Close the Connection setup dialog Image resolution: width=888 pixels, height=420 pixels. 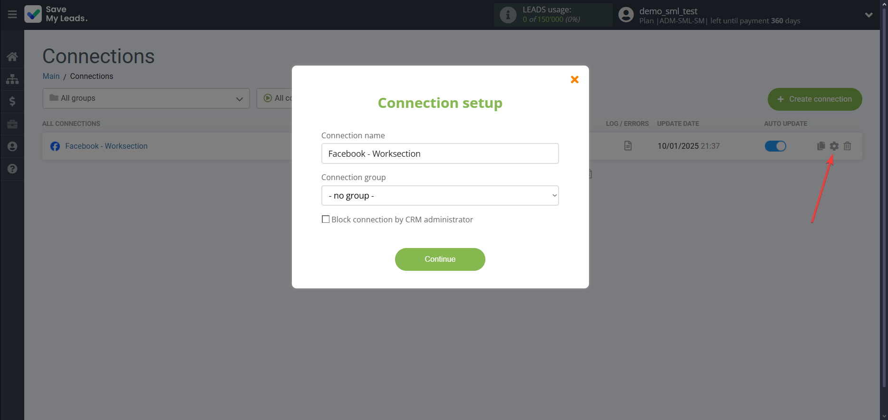coord(574,79)
